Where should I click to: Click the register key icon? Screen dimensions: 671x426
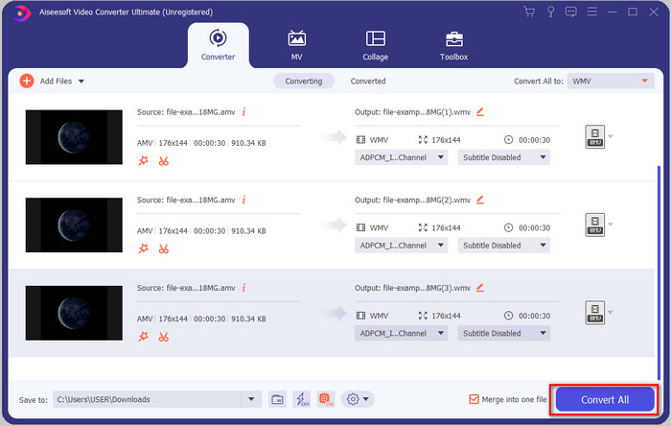click(550, 12)
